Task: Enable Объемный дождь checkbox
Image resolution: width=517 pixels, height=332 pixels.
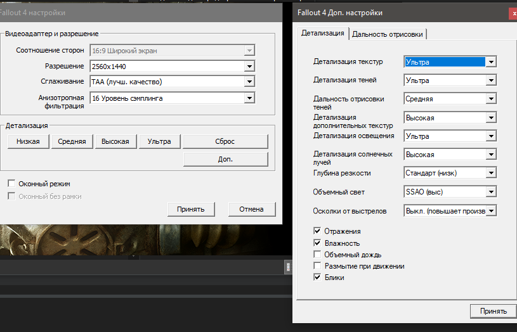Action: [318, 255]
